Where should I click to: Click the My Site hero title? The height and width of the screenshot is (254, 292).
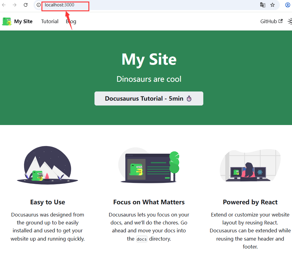pyautogui.click(x=149, y=59)
